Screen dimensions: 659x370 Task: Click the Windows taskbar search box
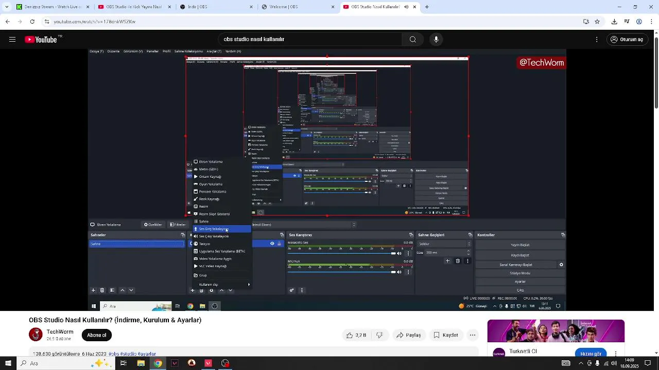click(x=65, y=363)
